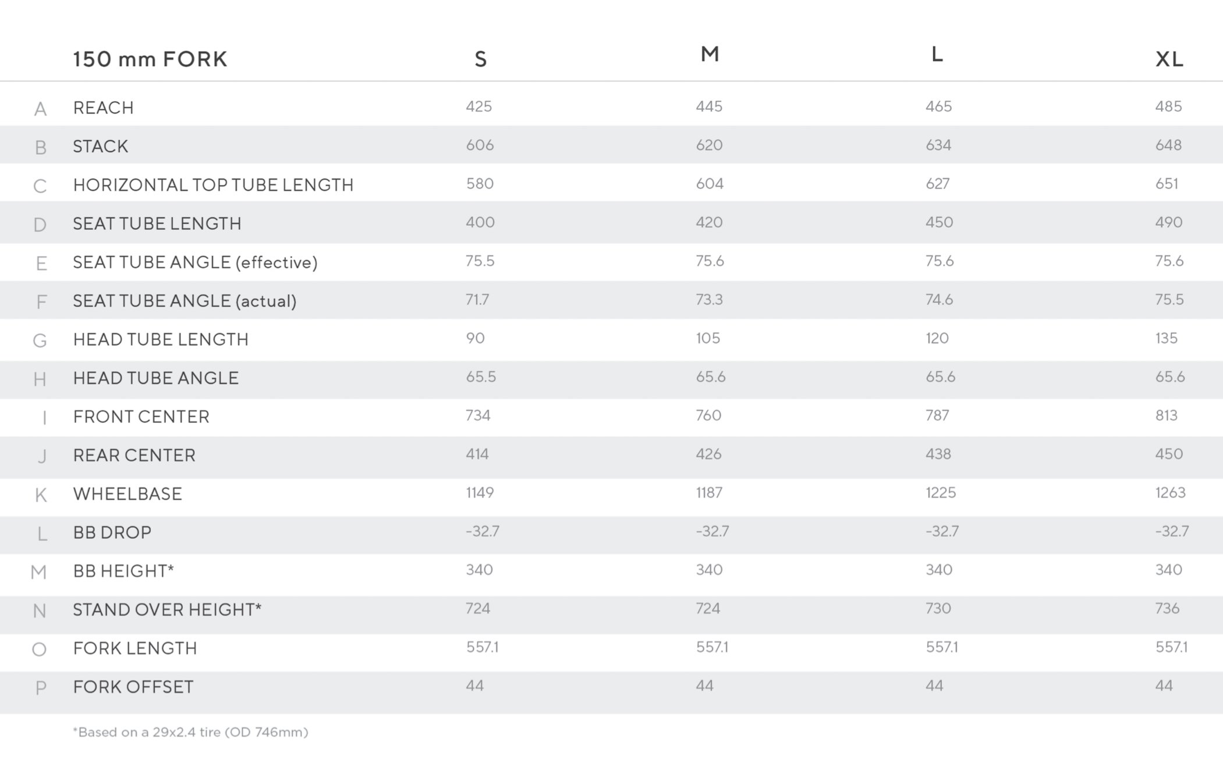Select the FORK OFFSET row label
This screenshot has width=1223, height=764.
133,687
